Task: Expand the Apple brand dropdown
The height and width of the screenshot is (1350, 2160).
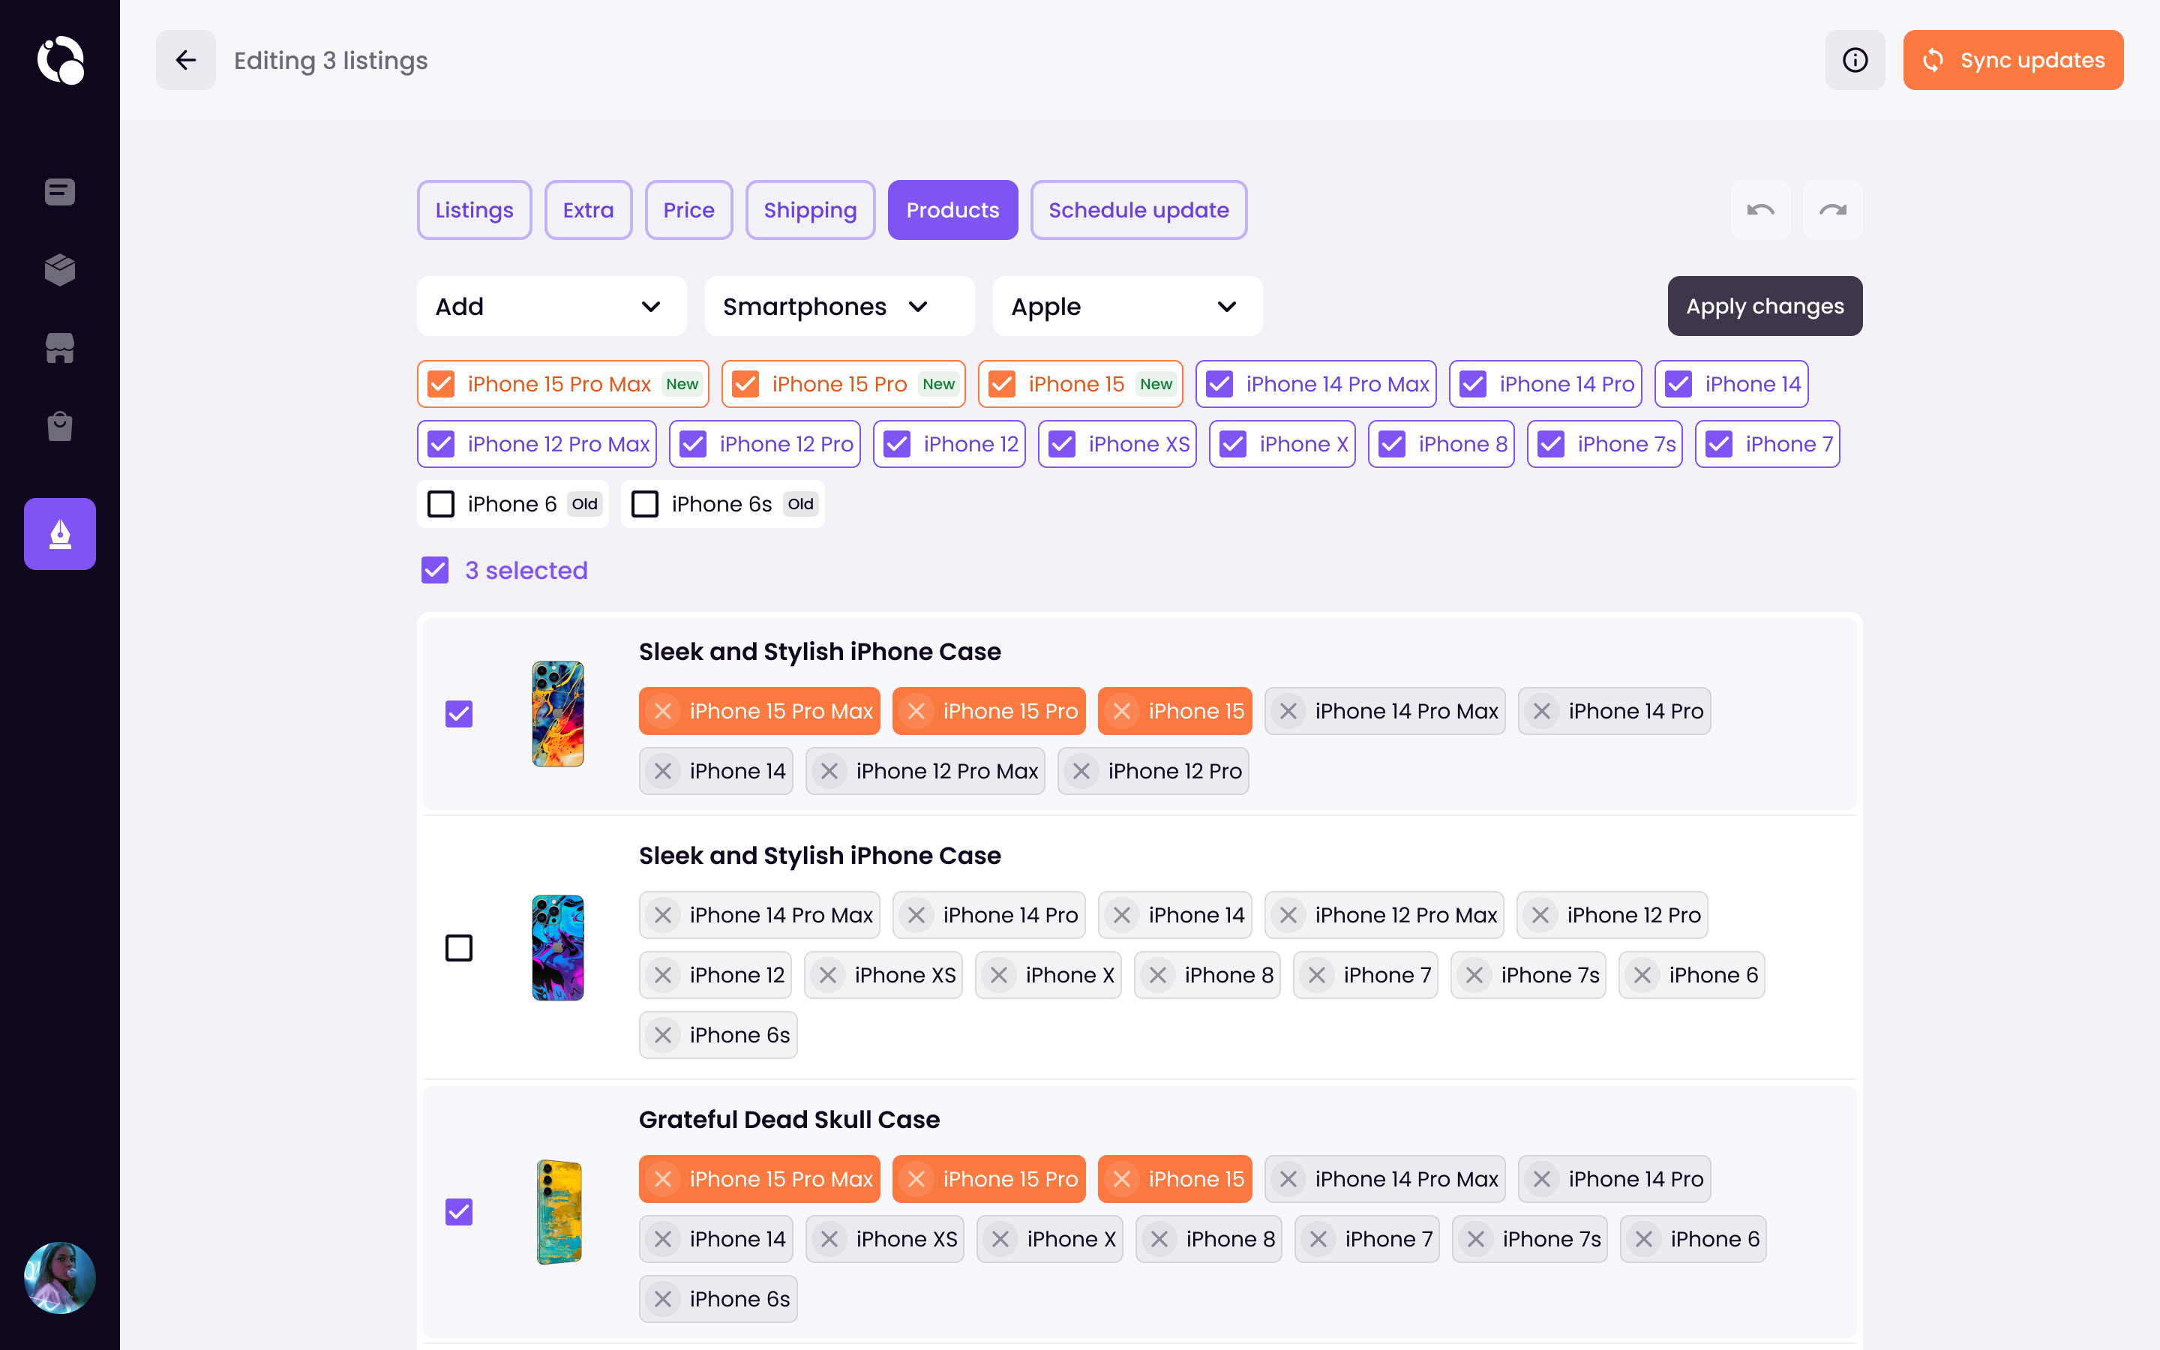Action: point(1126,306)
